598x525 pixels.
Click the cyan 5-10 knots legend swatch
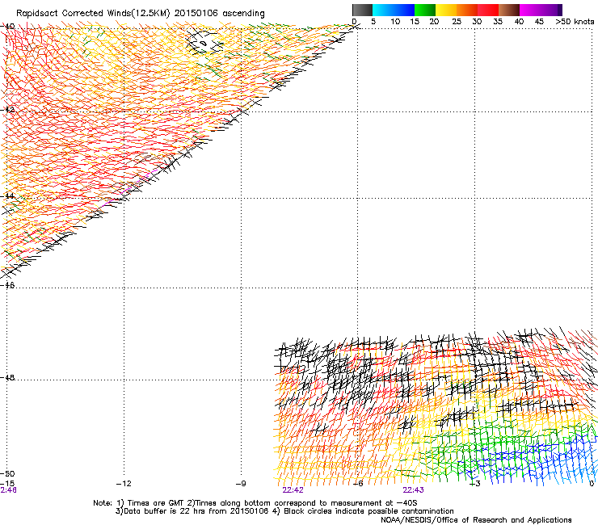pyautogui.click(x=382, y=10)
